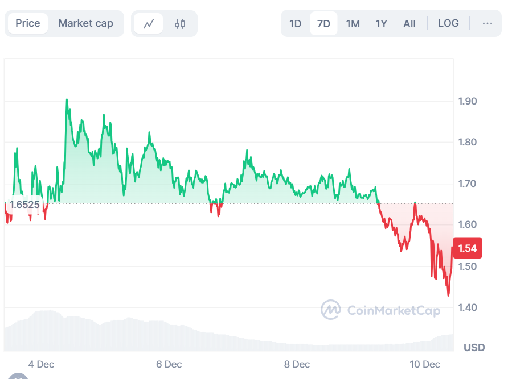Click the 6 Dec date marker
508x379 pixels.
pyautogui.click(x=169, y=364)
